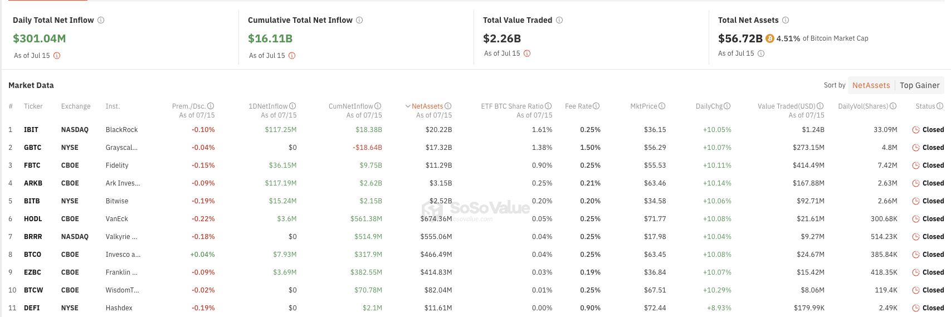Switch sorting to Top Gainer
Viewport: 951px width, 317px height.
(x=919, y=85)
